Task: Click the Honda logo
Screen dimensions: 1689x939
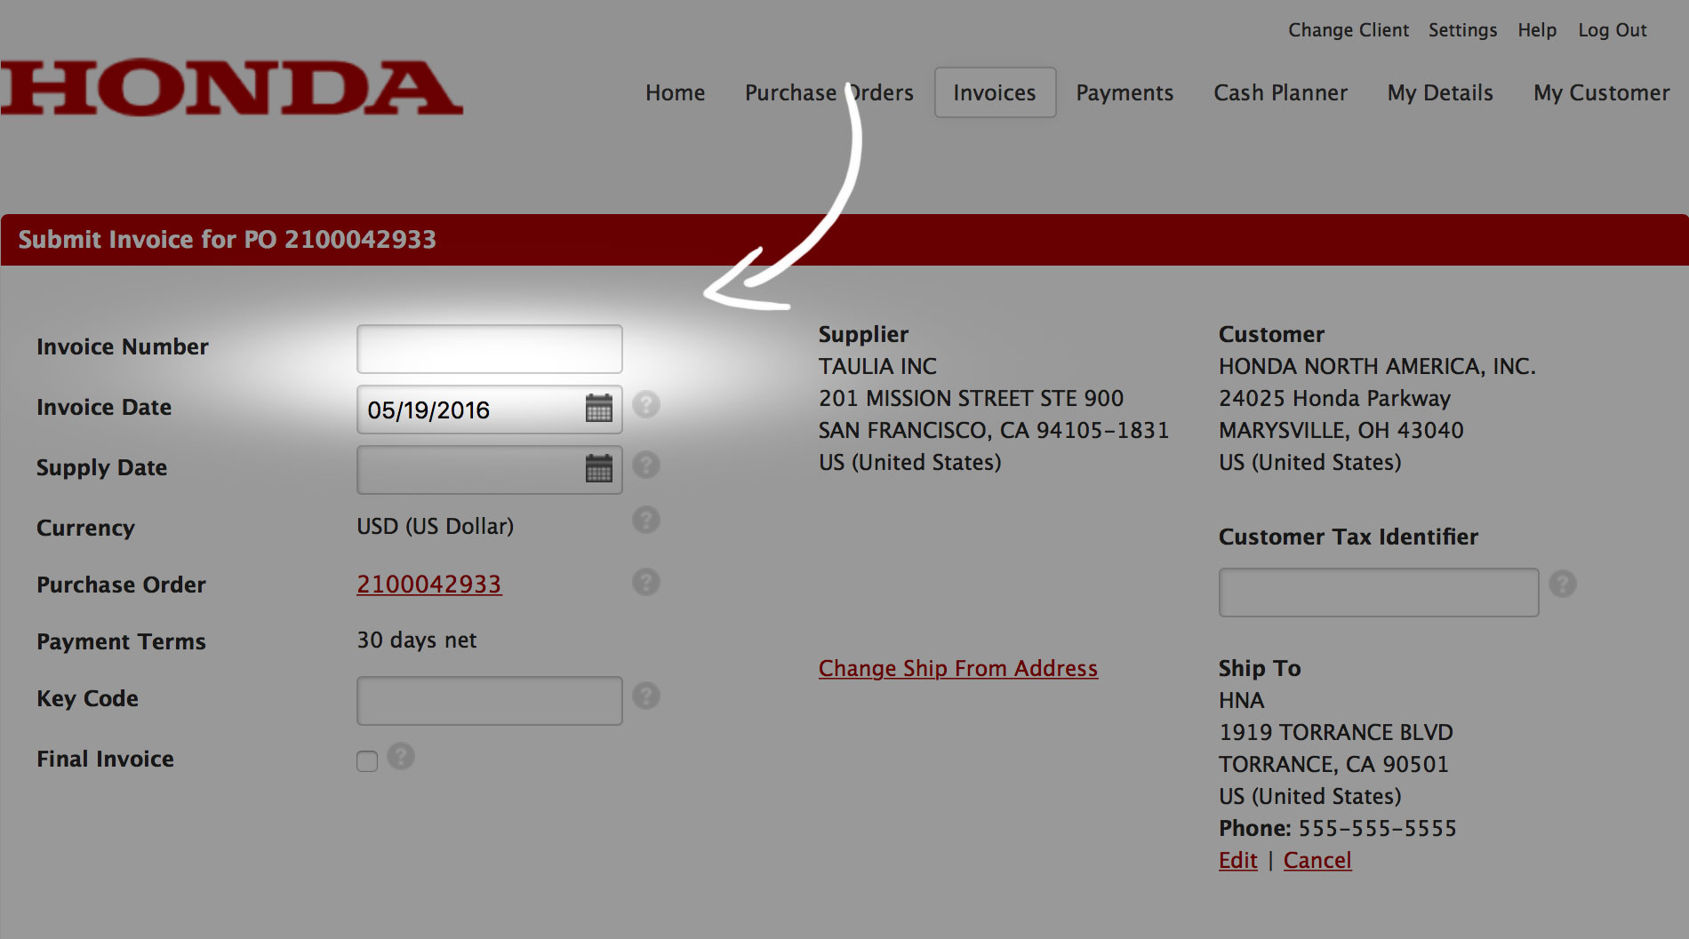Action: point(231,88)
